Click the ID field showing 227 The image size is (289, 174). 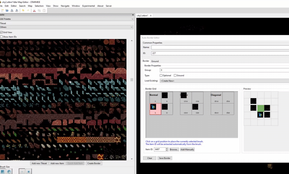[x=220, y=53]
